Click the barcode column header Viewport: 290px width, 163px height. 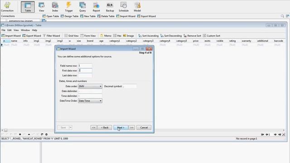point(279,41)
